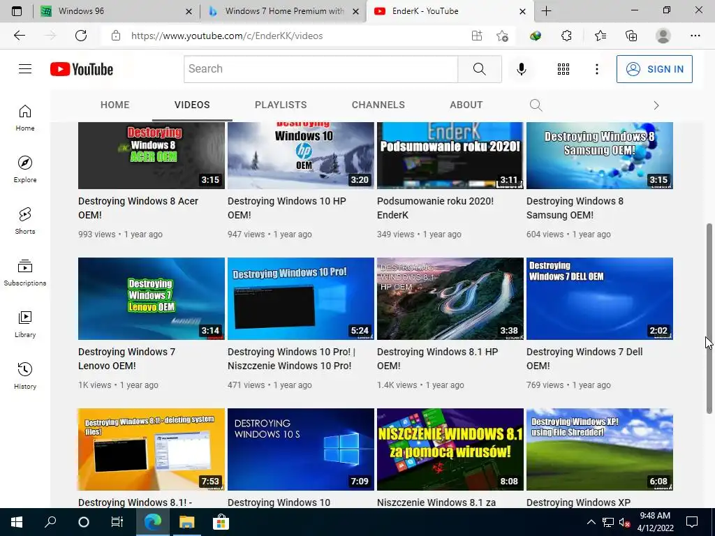The width and height of the screenshot is (715, 536).
Task: Play Destroying Windows 8.1 deleting system files thumbnail
Action: [152, 449]
